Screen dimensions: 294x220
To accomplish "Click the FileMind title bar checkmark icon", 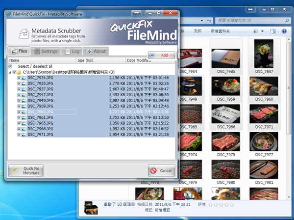I will (x=9, y=14).
